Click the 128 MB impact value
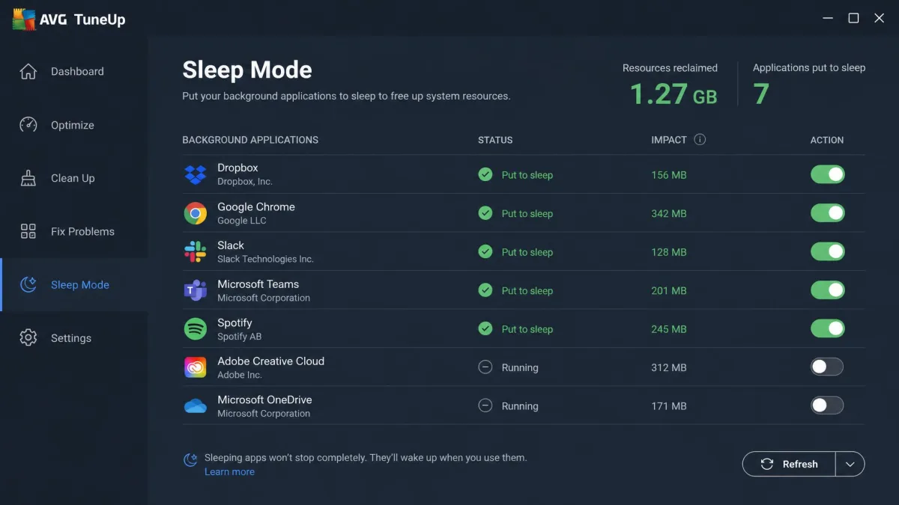 (x=669, y=252)
